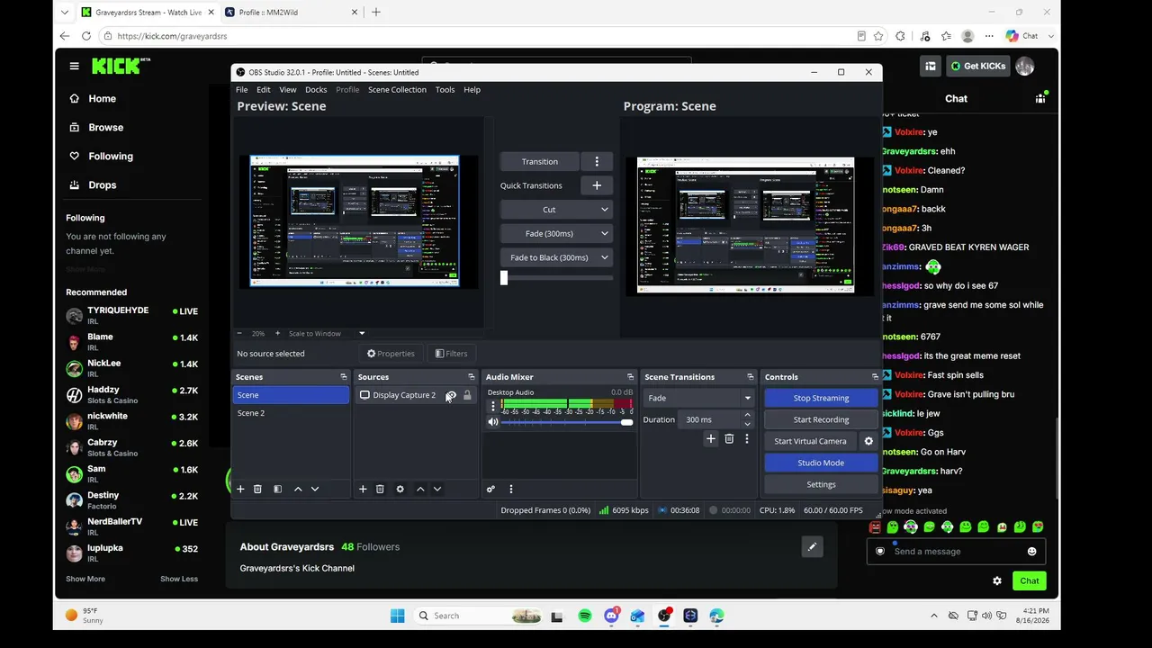
Task: Open the Spotify icon in the taskbar
Action: pos(585,616)
